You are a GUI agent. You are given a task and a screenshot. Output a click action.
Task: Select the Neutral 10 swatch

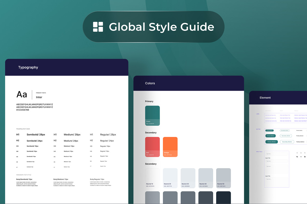[152, 178]
